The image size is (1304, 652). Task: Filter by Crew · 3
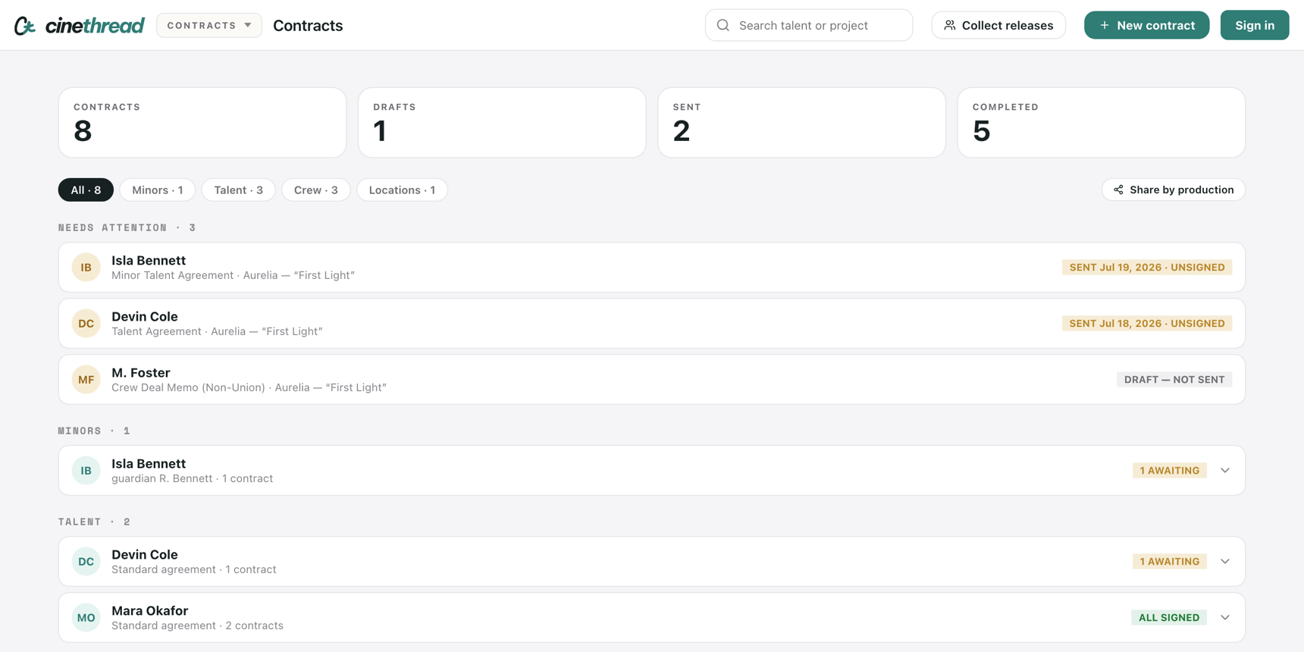(x=316, y=190)
